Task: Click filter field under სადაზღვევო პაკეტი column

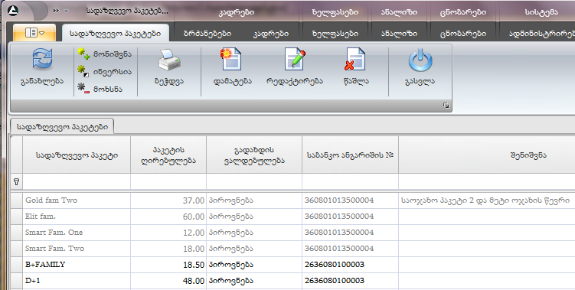Action: coord(77,181)
